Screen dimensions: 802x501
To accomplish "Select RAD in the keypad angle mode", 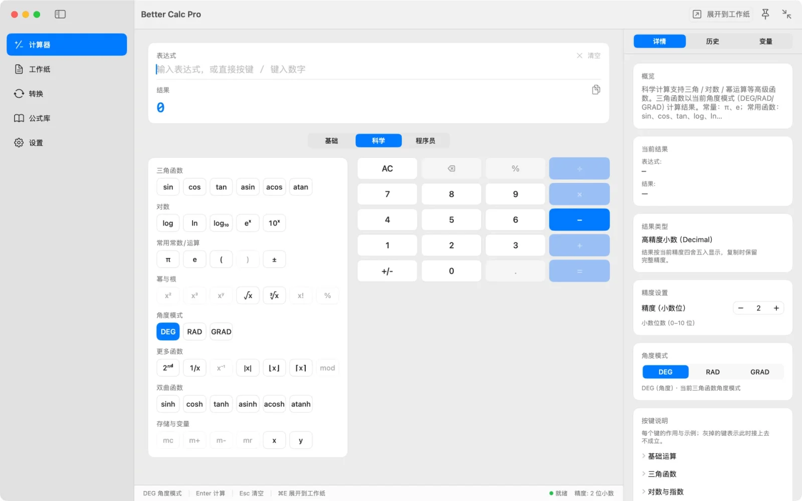I will 194,332.
